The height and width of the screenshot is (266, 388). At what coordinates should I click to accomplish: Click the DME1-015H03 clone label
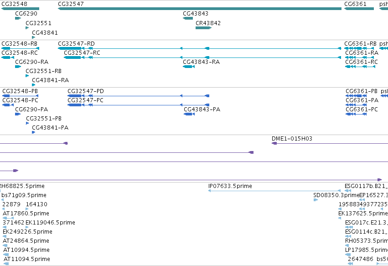pos(292,139)
